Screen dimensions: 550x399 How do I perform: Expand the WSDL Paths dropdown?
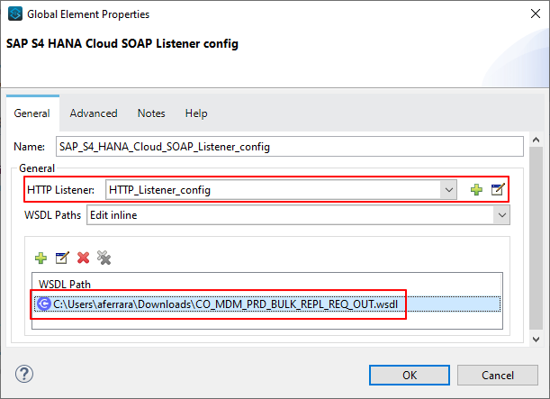[x=501, y=214]
